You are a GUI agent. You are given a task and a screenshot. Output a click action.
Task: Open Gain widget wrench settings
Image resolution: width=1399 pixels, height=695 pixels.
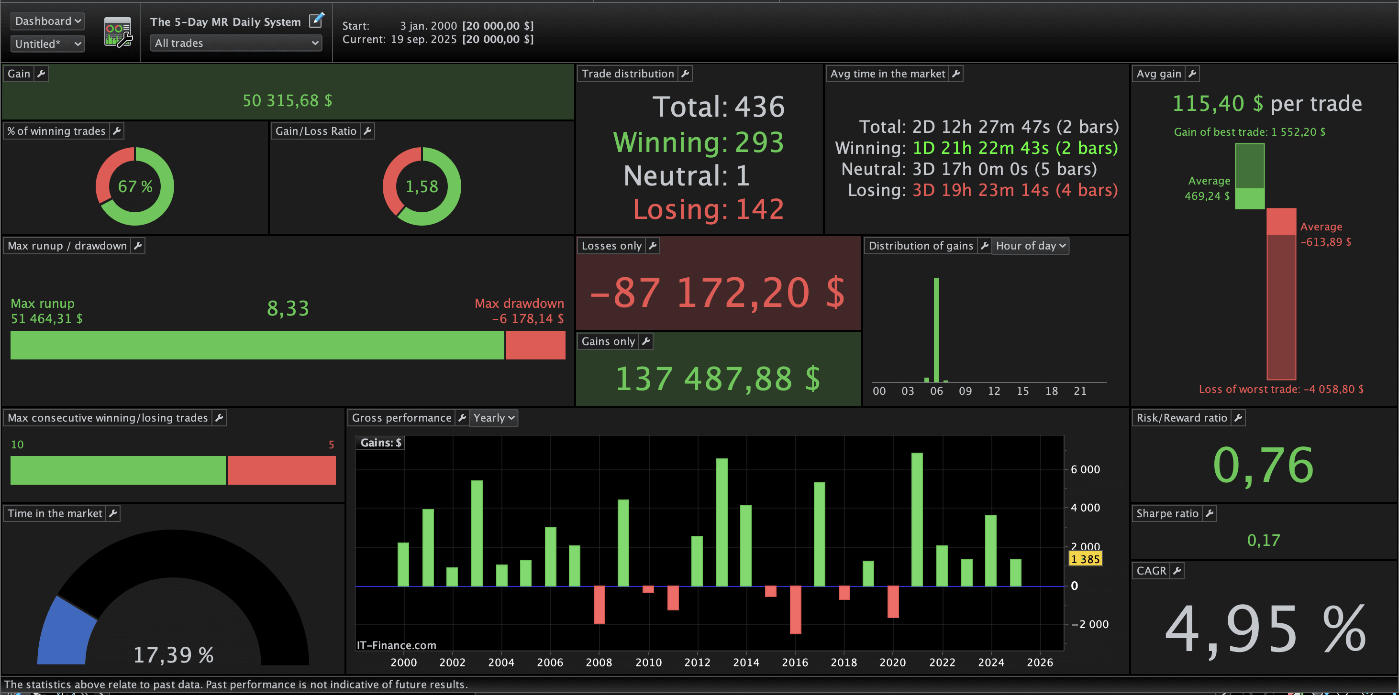[41, 74]
